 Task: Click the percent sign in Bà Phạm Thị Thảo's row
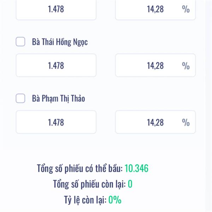click(186, 122)
